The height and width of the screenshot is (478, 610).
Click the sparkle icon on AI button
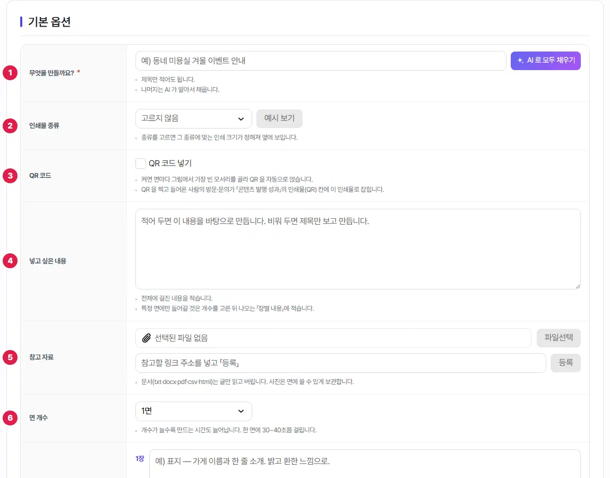(520, 61)
